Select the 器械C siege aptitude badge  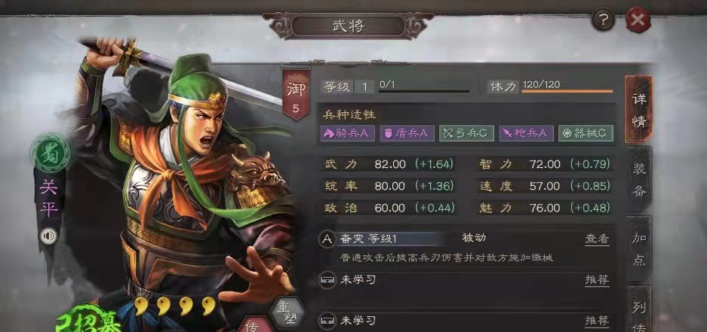[x=586, y=133]
